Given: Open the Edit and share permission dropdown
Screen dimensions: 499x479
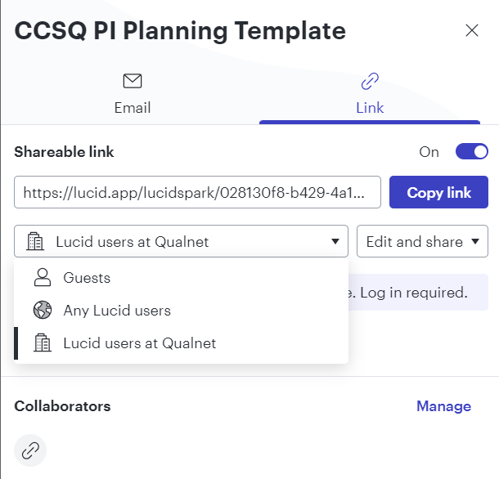Looking at the screenshot, I should [422, 241].
